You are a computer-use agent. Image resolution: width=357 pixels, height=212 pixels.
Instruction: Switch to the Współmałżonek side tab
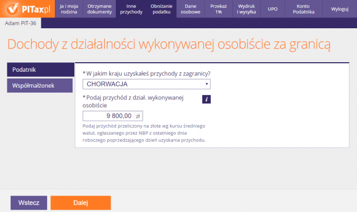coord(40,85)
